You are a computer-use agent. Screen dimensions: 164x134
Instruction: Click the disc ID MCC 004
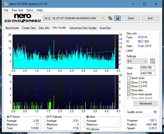(143, 41)
